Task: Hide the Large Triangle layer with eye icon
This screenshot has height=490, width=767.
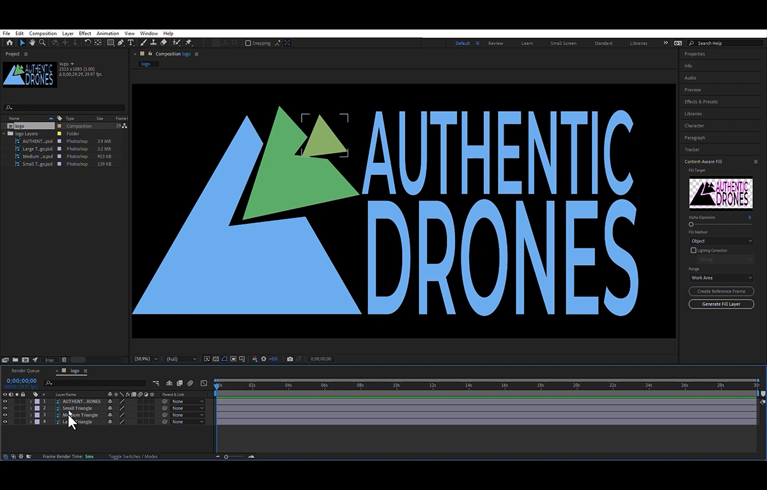Action: pos(5,422)
